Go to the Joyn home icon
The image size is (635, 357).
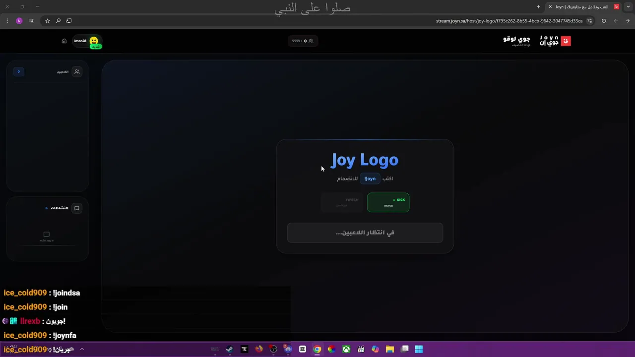[x=64, y=41]
